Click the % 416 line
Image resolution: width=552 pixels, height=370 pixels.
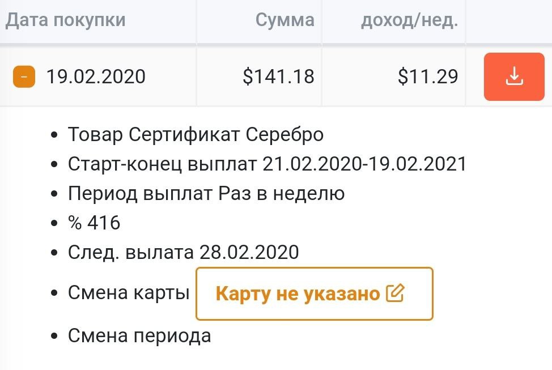pyautogui.click(x=94, y=223)
